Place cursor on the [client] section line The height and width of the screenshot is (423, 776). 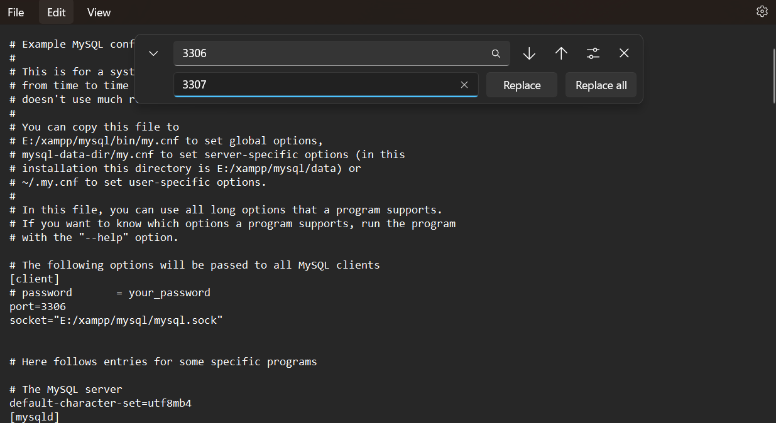(35, 279)
